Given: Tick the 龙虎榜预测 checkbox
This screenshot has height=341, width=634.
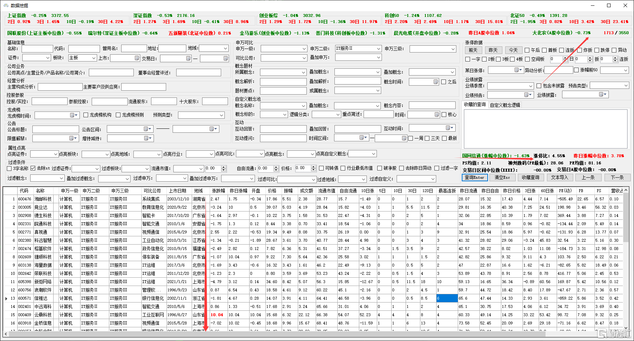Looking at the screenshot, I should pos(118,115).
